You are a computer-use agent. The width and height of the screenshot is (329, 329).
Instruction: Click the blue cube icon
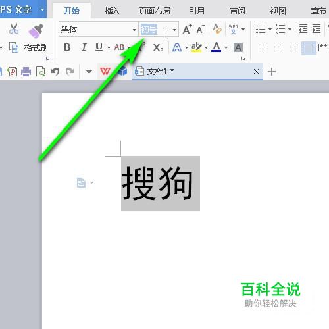[122, 71]
